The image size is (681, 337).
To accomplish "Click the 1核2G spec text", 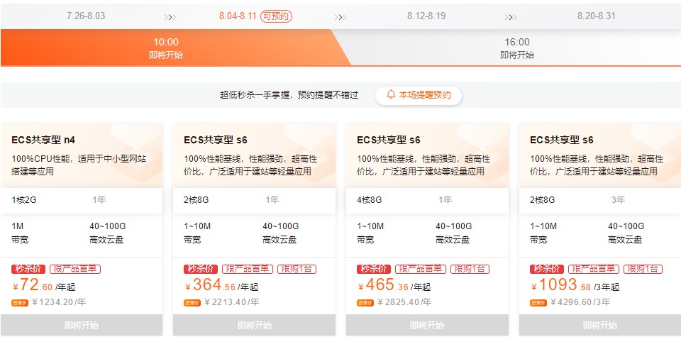I will [x=24, y=200].
